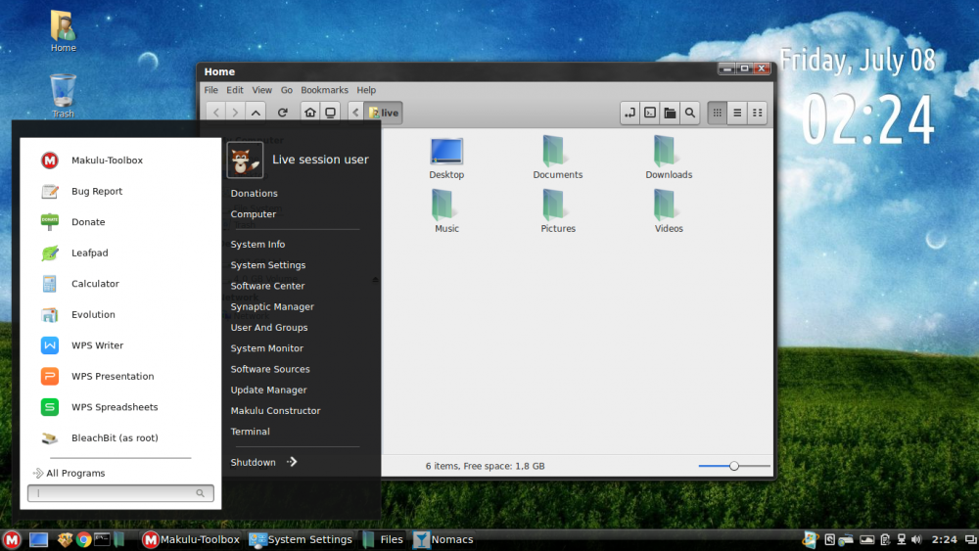This screenshot has height=551, width=979.
Task: Adjust the file manager zoom slider
Action: tap(734, 466)
